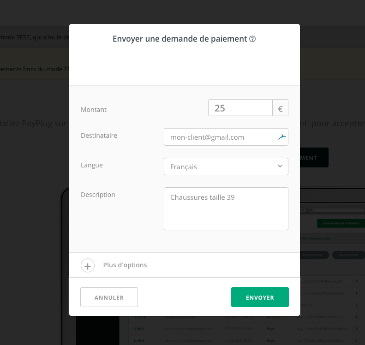Open the arrow for payment pay_7Ve0UCmFyZr3U0y00c
The height and width of the screenshot is (345, 365).
click(x=357, y=340)
